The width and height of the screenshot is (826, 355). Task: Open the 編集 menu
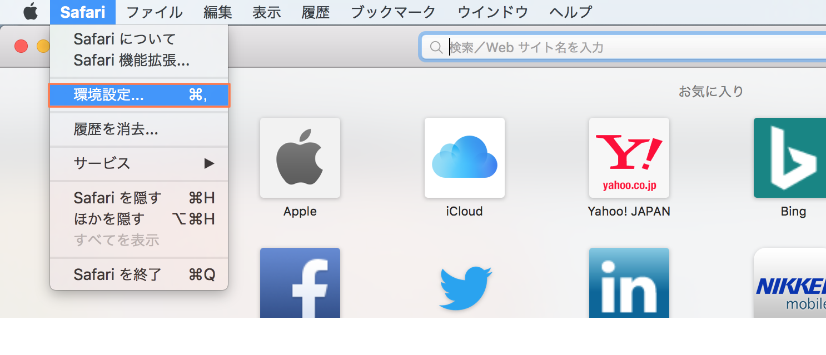tap(217, 12)
